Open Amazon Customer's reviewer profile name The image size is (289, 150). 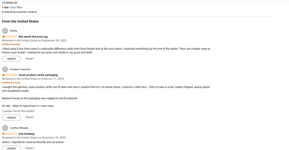pyautogui.click(x=20, y=69)
